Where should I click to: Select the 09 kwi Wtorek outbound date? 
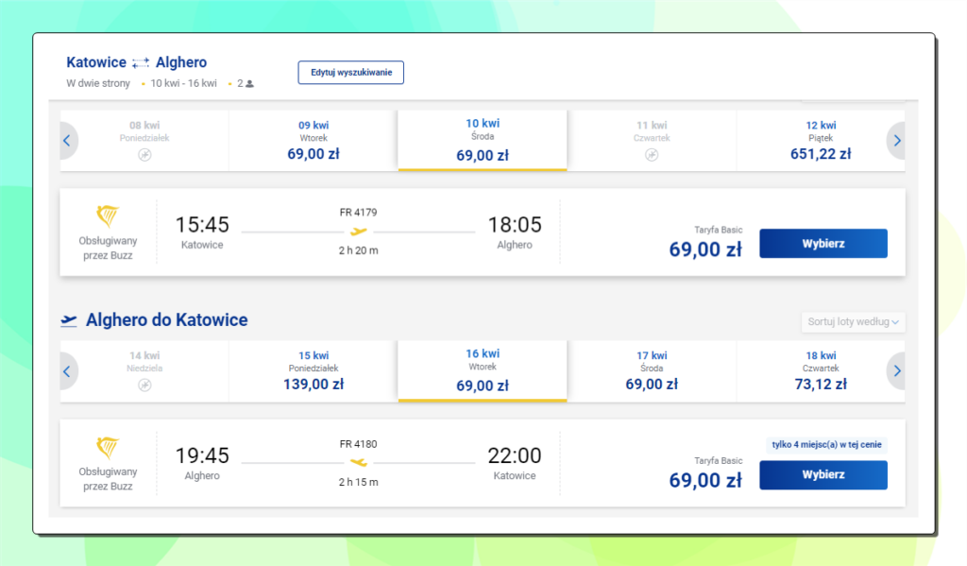[x=314, y=141]
